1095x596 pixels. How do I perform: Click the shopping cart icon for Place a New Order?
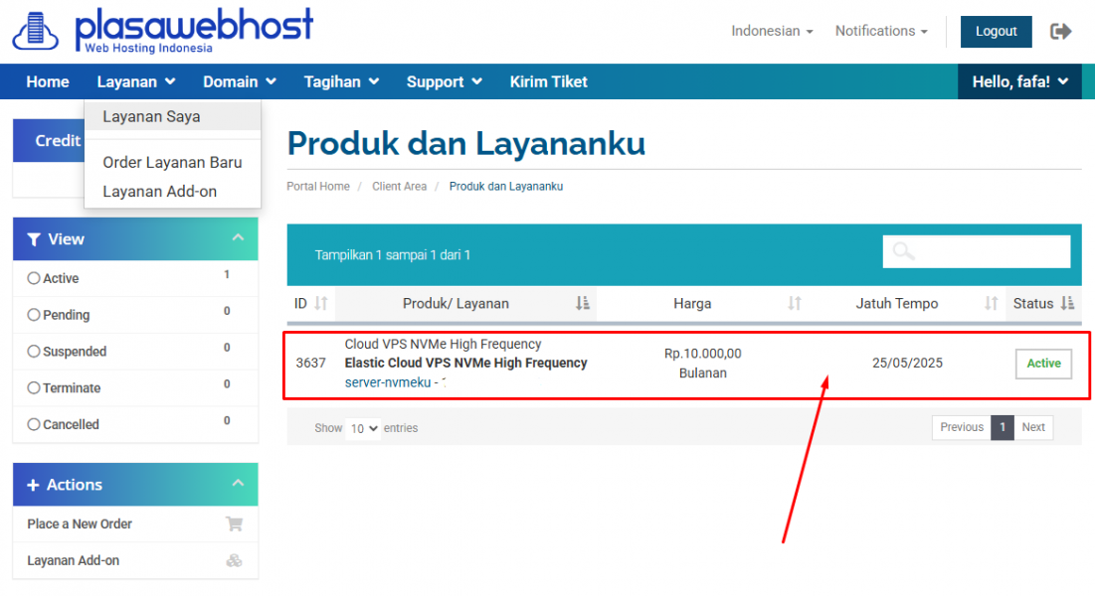click(234, 524)
